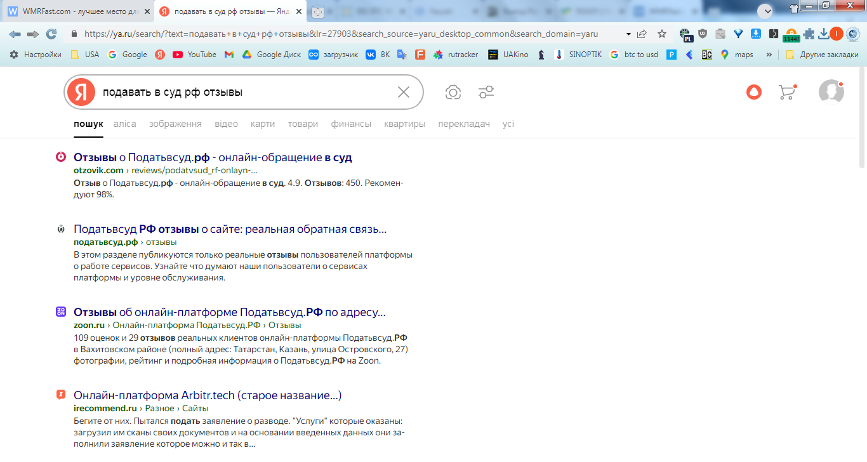Screen dimensions: 867x462
Task: Open the усі services tab
Action: 508,124
